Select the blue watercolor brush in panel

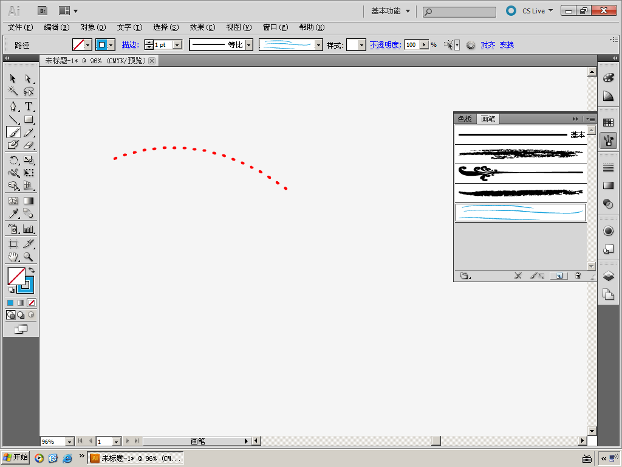pos(521,212)
